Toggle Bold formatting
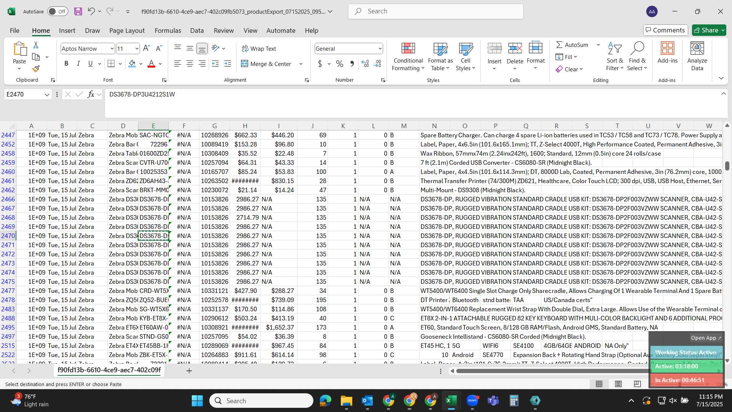 click(66, 64)
